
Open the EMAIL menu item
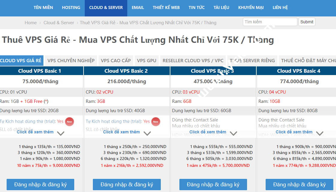(x=138, y=8)
